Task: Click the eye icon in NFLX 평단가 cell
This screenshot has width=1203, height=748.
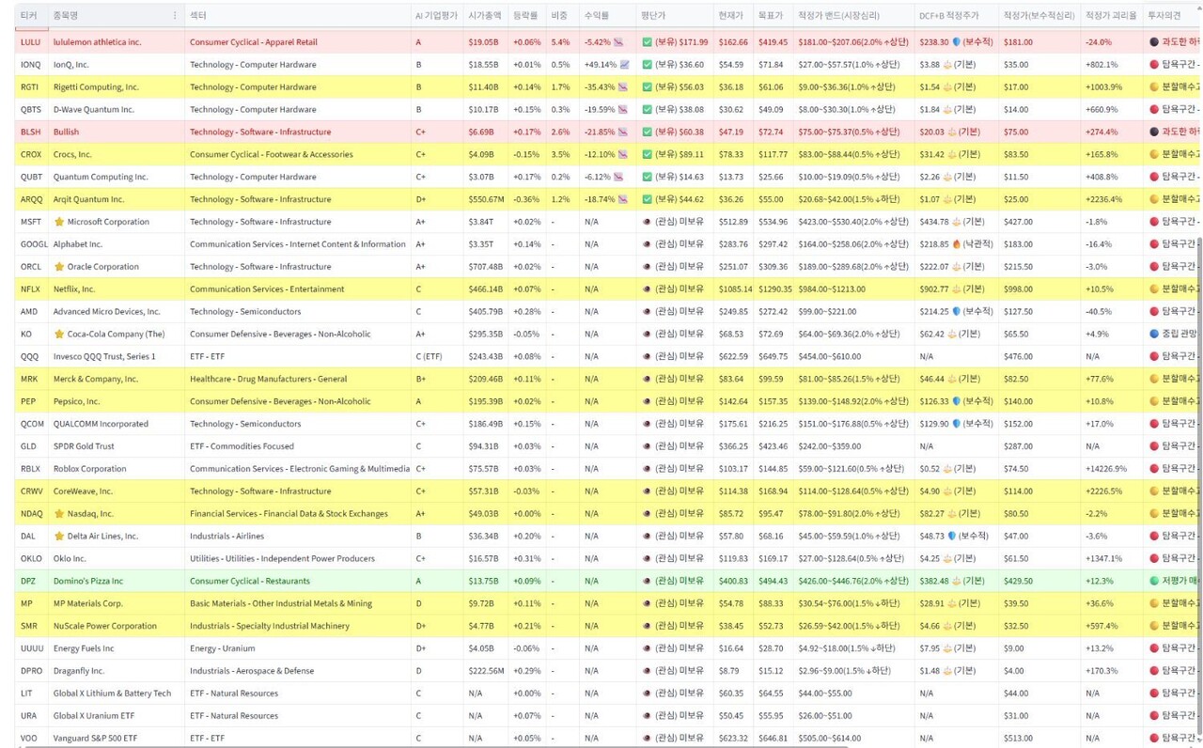Action: coord(647,288)
